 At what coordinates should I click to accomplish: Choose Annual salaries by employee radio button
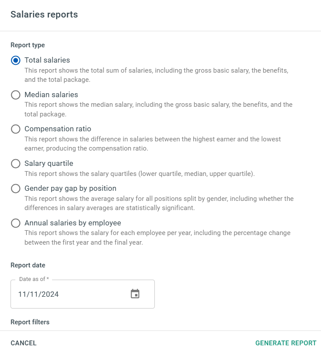pyautogui.click(x=16, y=223)
